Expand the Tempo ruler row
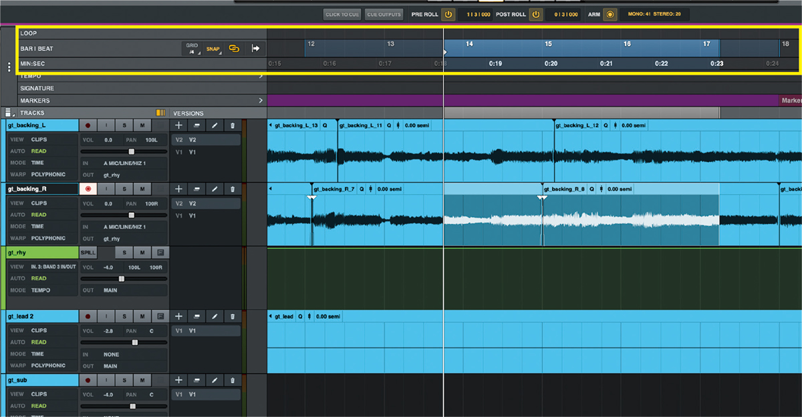 [260, 76]
